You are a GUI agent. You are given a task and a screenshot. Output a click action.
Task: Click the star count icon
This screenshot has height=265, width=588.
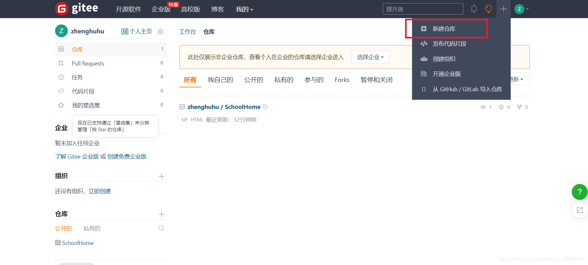501,107
